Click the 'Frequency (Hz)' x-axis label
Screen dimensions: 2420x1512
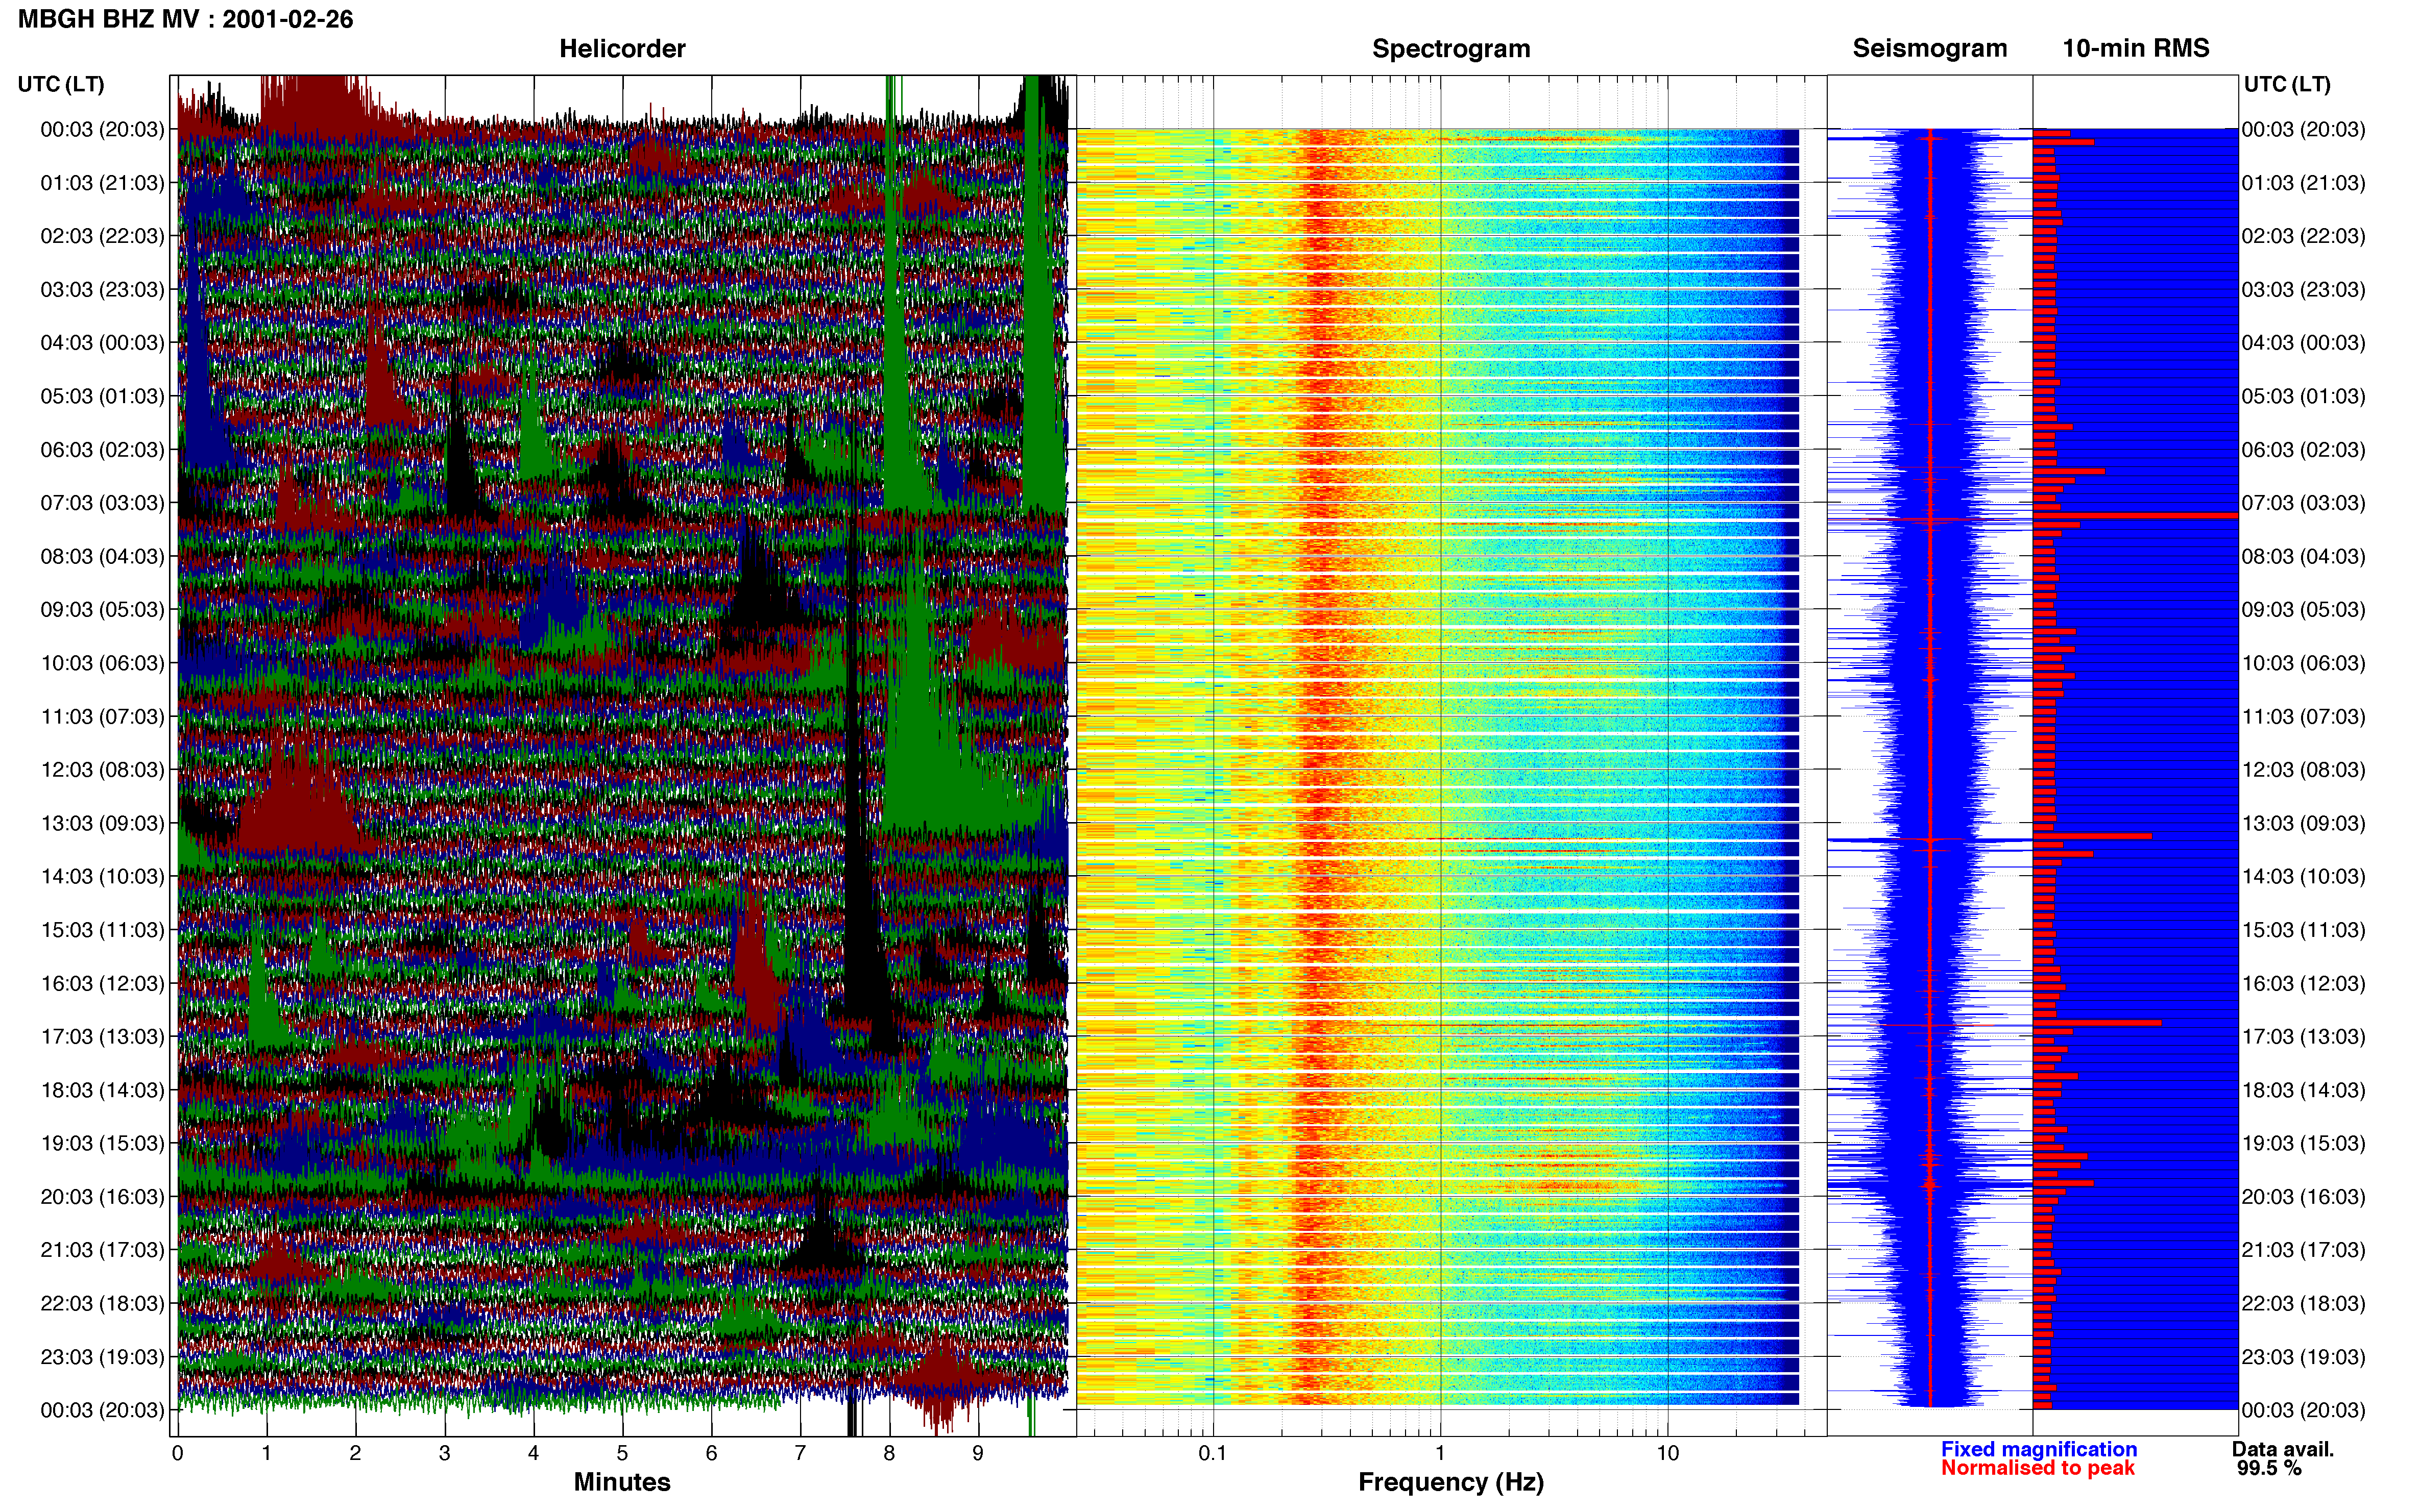pos(1450,1482)
